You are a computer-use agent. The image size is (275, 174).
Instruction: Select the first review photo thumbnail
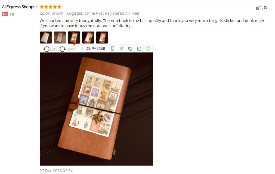[46, 38]
